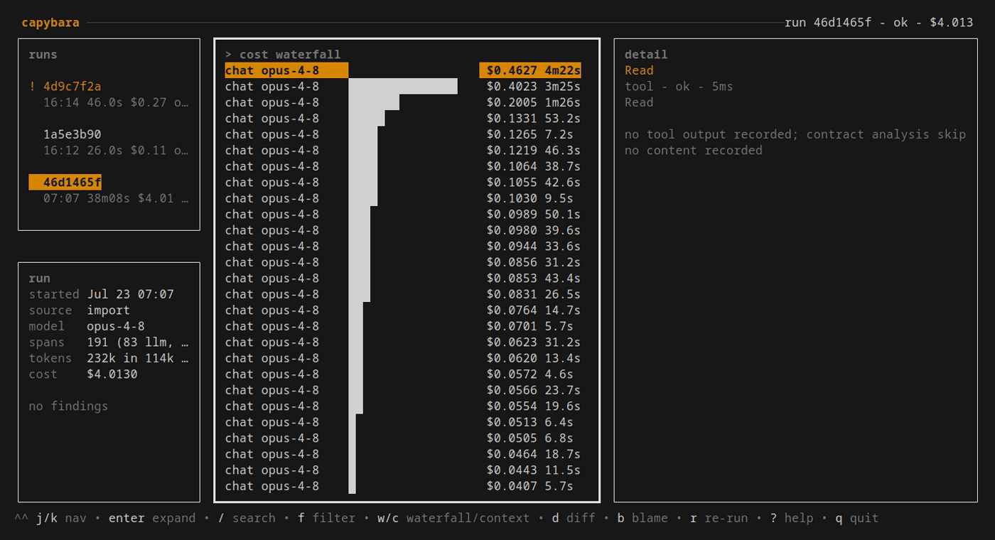Click the 'tool - ok - 5ms' line
This screenshot has width=995, height=540.
click(x=679, y=87)
